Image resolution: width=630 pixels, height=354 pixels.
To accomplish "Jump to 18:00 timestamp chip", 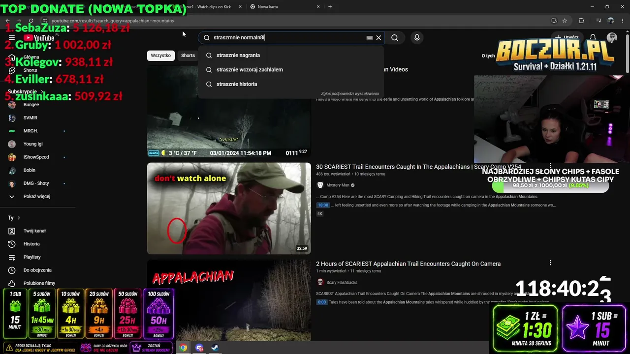I will pos(323,205).
